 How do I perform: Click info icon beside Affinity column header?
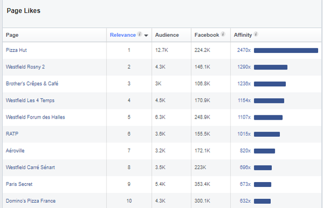(x=256, y=34)
